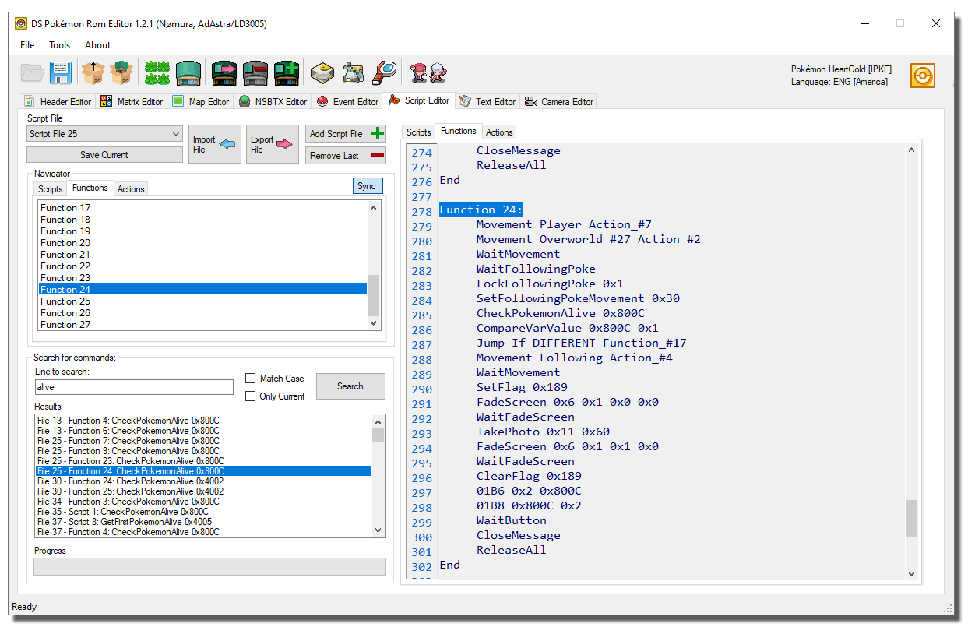The width and height of the screenshot is (968, 627).
Task: Save the ROM with the floppy disk icon
Action: [61, 73]
